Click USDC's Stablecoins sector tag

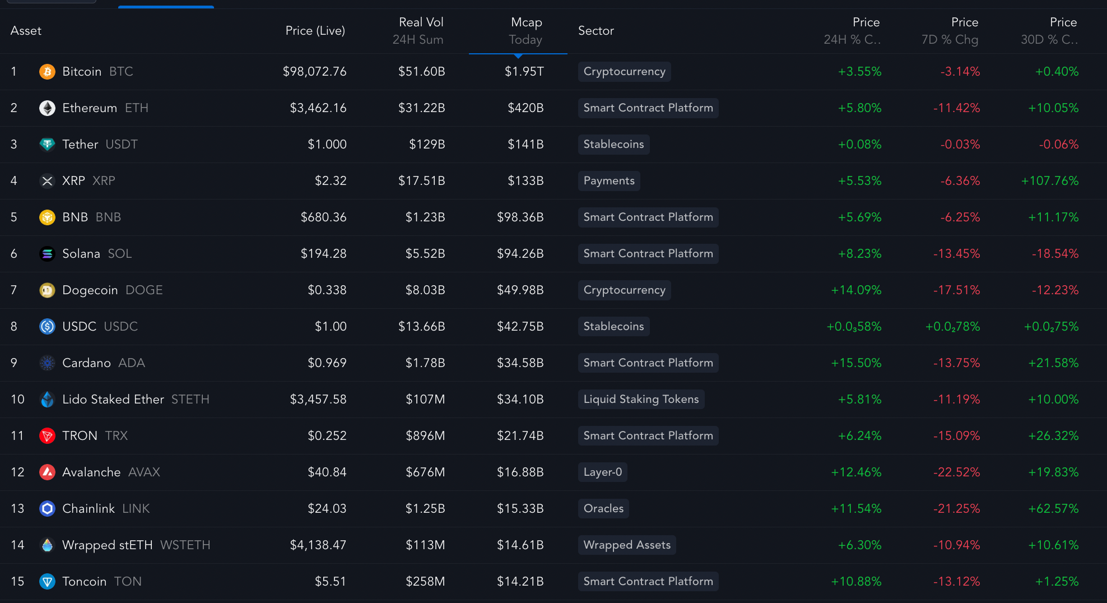[613, 327]
